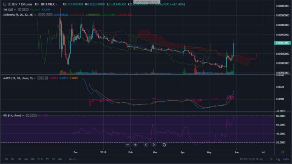Hide the Ichimoku indicator
The image size is (292, 164).
[39, 14]
